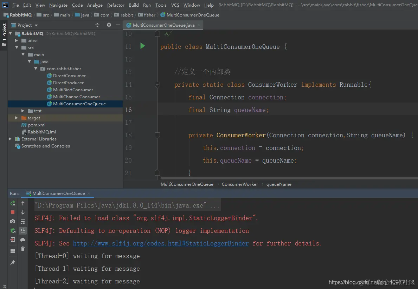This screenshot has height=289, width=418.
Task: Toggle the pin tab icon in Run panel
Action: coord(13,263)
